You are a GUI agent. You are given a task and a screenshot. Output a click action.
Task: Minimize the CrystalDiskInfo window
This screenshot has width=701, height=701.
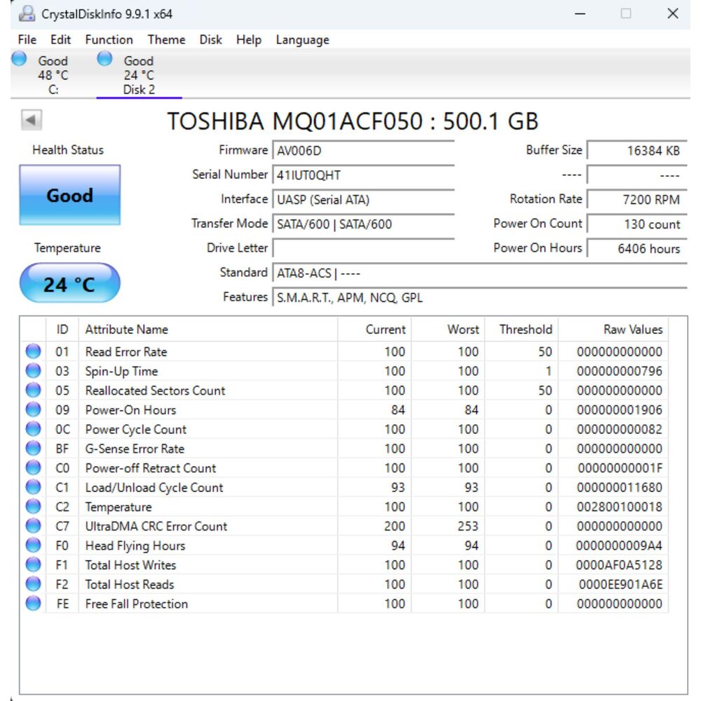[580, 14]
